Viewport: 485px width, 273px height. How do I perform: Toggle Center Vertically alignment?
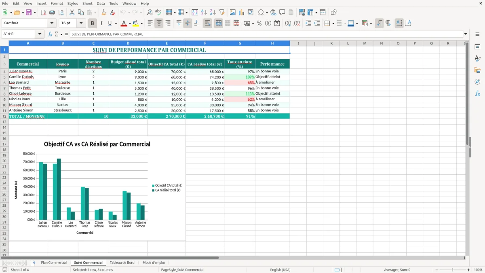(188, 23)
